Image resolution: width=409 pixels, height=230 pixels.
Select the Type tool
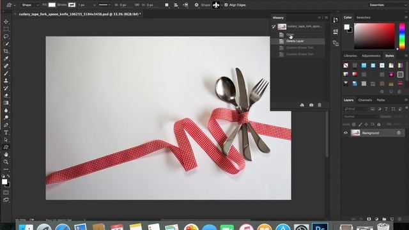coord(6,132)
